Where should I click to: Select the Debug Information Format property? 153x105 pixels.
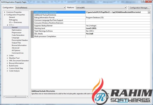pyautogui.click(x=59, y=18)
